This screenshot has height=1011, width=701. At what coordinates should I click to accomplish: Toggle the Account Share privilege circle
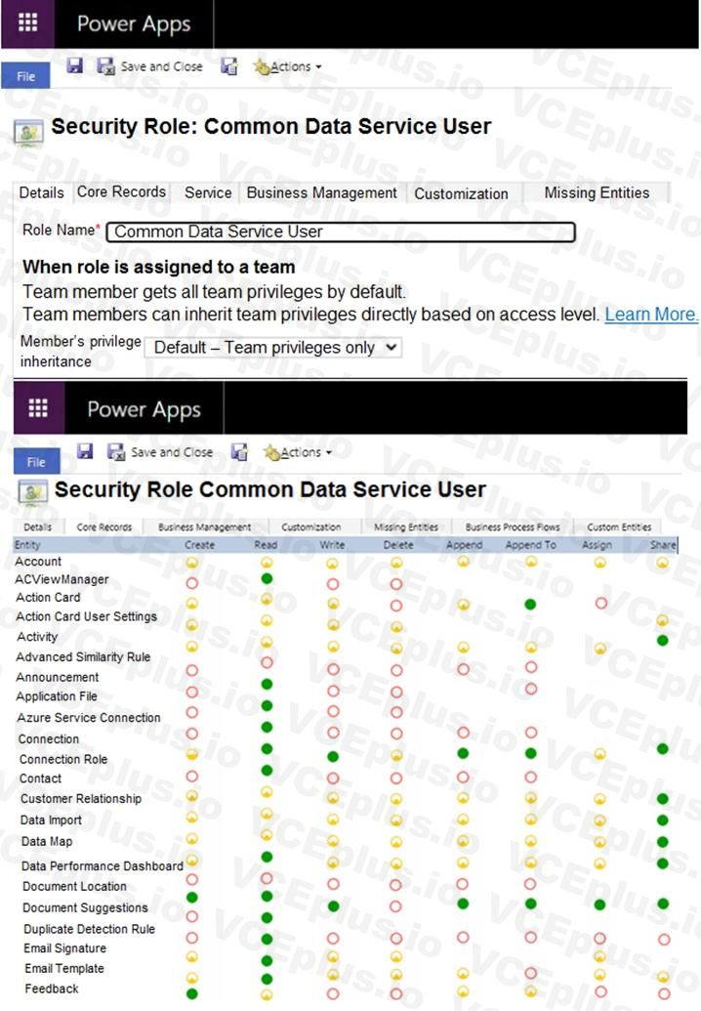coord(662,563)
